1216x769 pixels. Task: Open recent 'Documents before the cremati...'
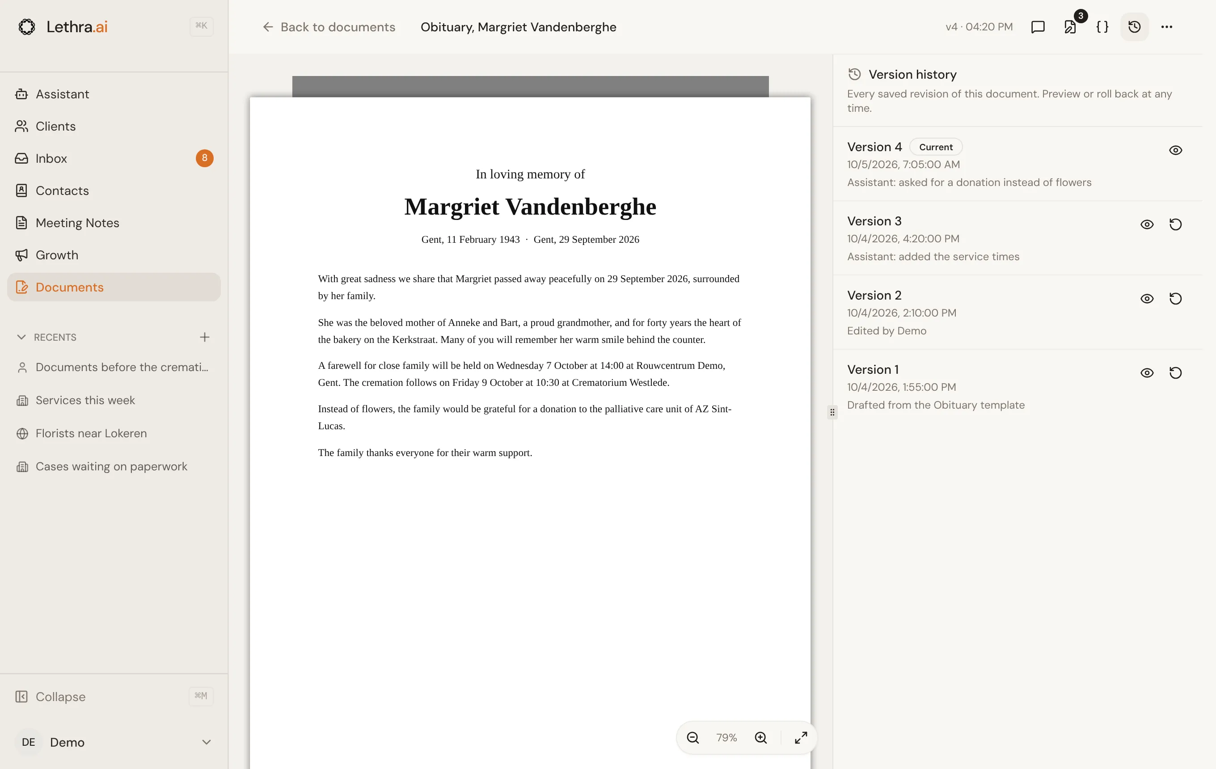tap(114, 367)
